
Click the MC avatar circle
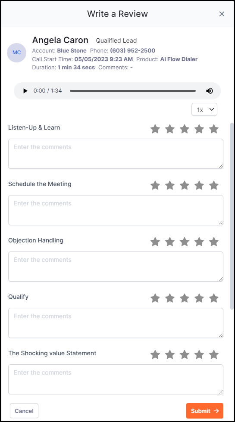click(x=17, y=53)
